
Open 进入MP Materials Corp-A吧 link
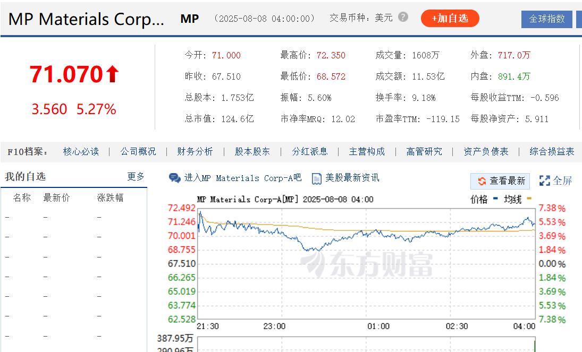[243, 178]
